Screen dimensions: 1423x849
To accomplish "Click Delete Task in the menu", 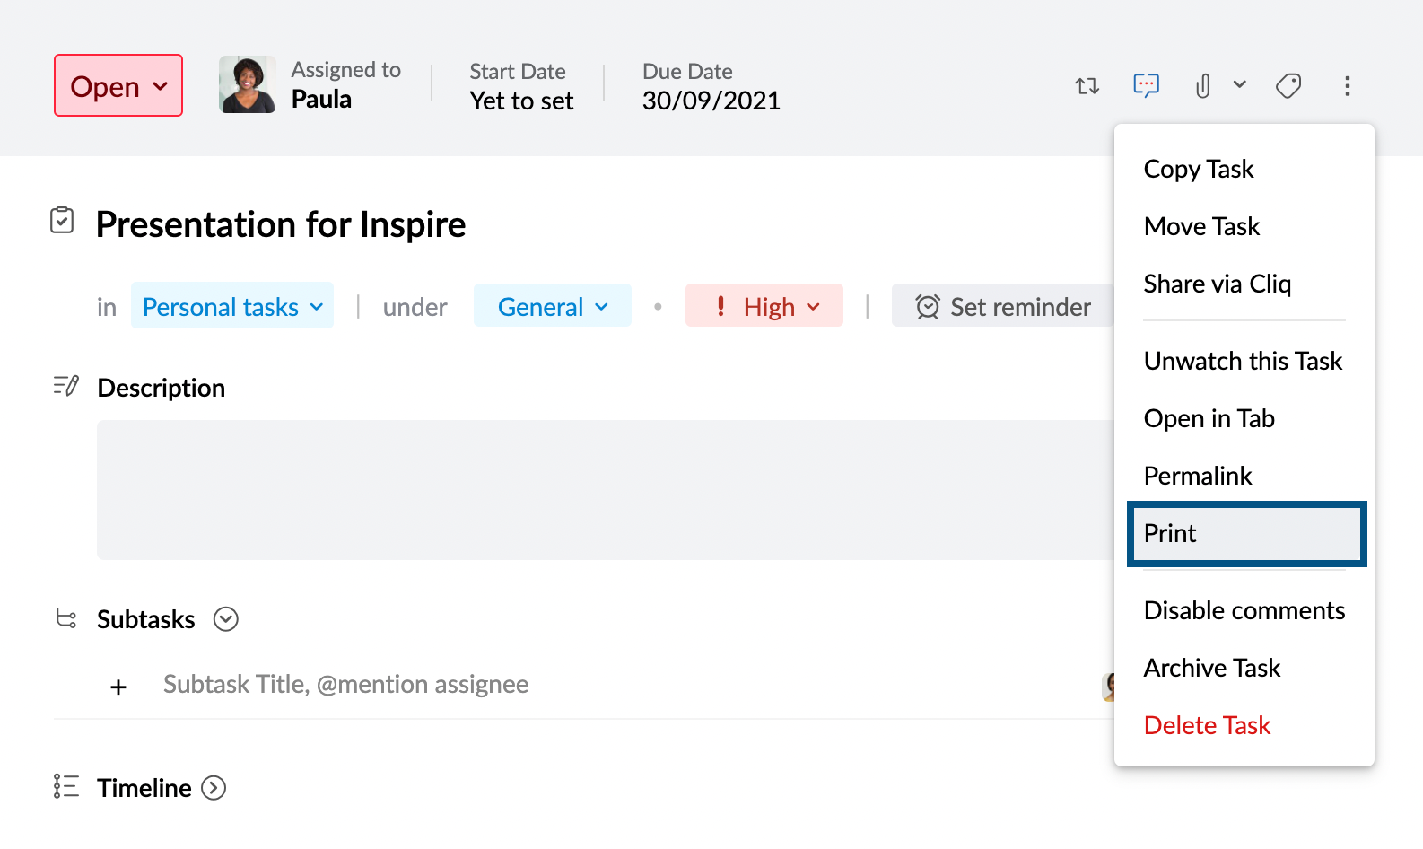I will pyautogui.click(x=1207, y=725).
